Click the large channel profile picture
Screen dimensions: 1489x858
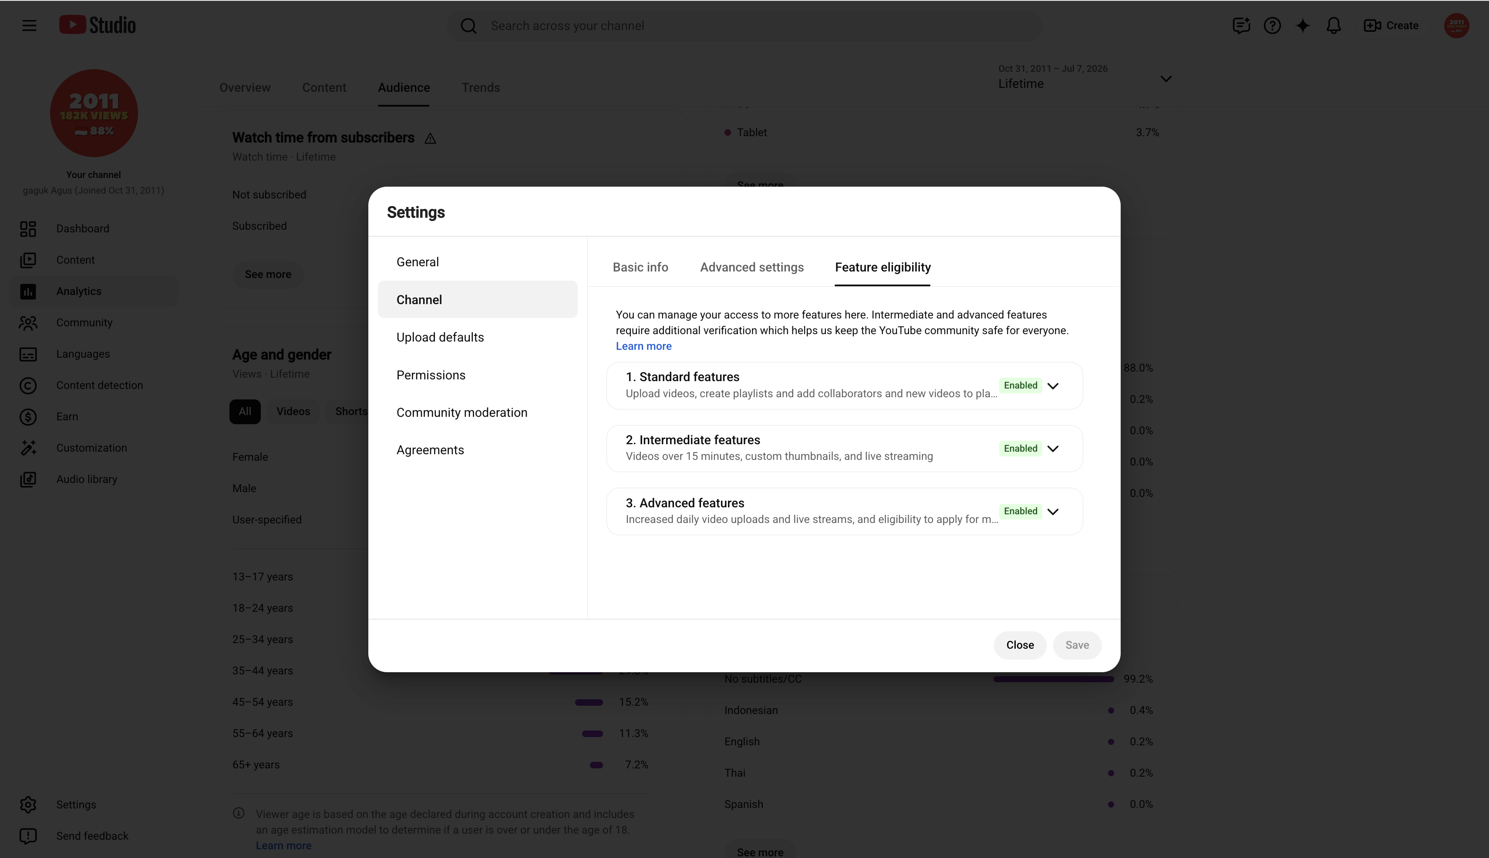point(94,113)
